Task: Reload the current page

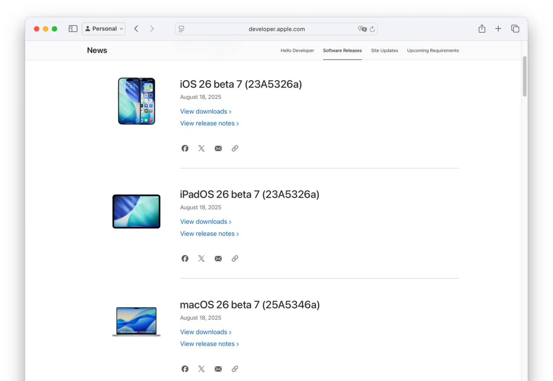Action: coord(372,29)
